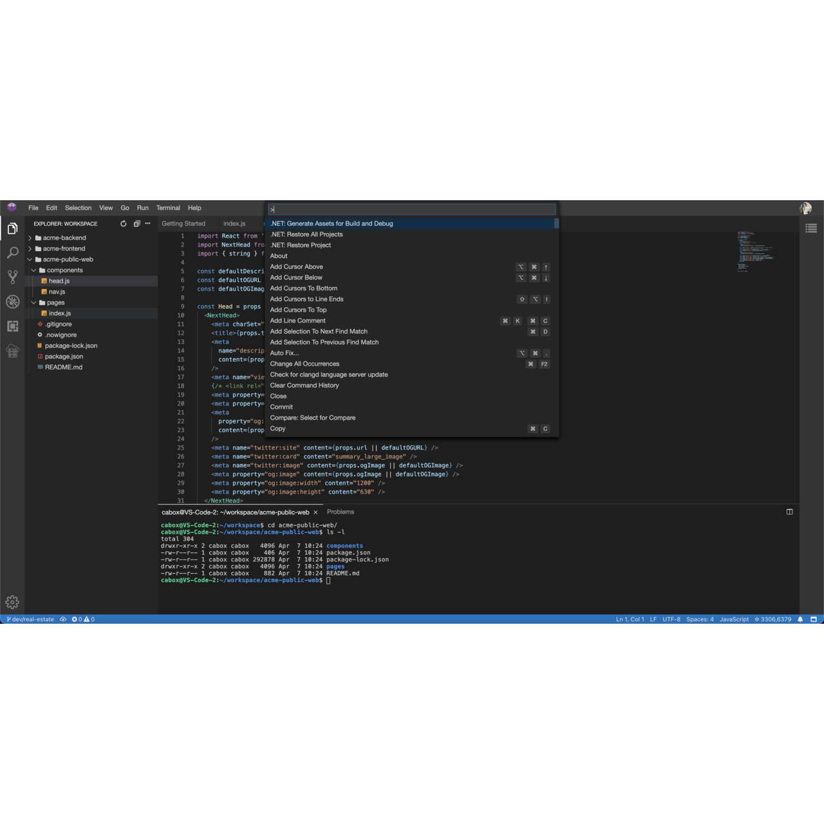Select 'Add Cursor Below' command
The height and width of the screenshot is (824, 824).
[296, 277]
